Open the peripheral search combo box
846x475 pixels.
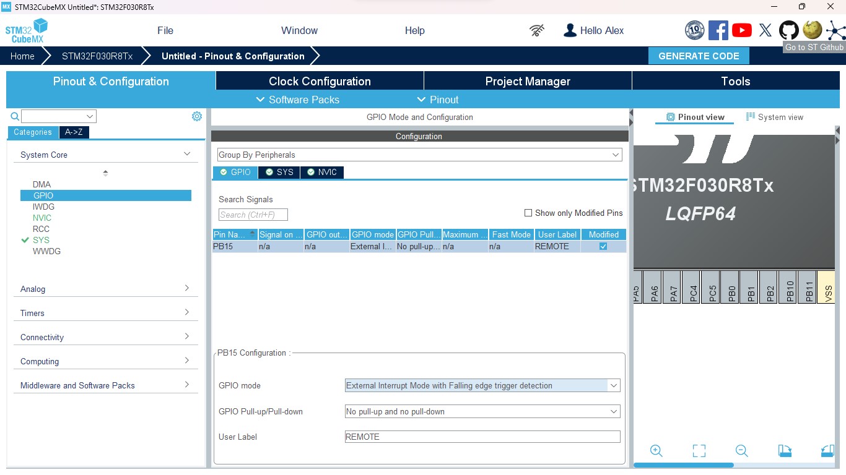tap(59, 116)
